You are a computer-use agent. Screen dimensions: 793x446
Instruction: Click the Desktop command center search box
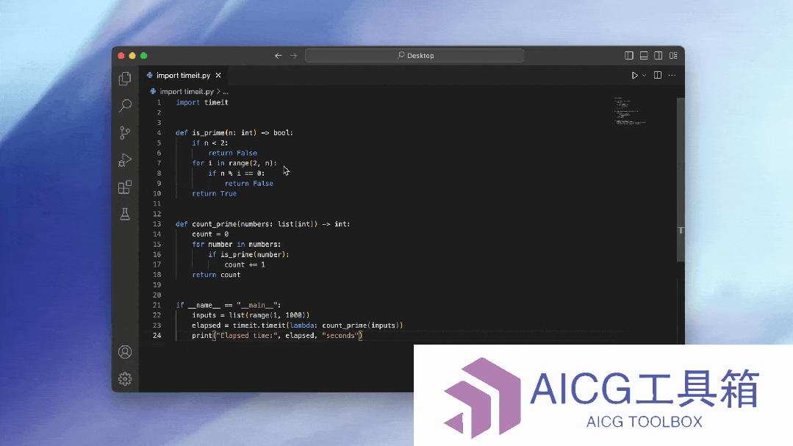click(x=415, y=56)
